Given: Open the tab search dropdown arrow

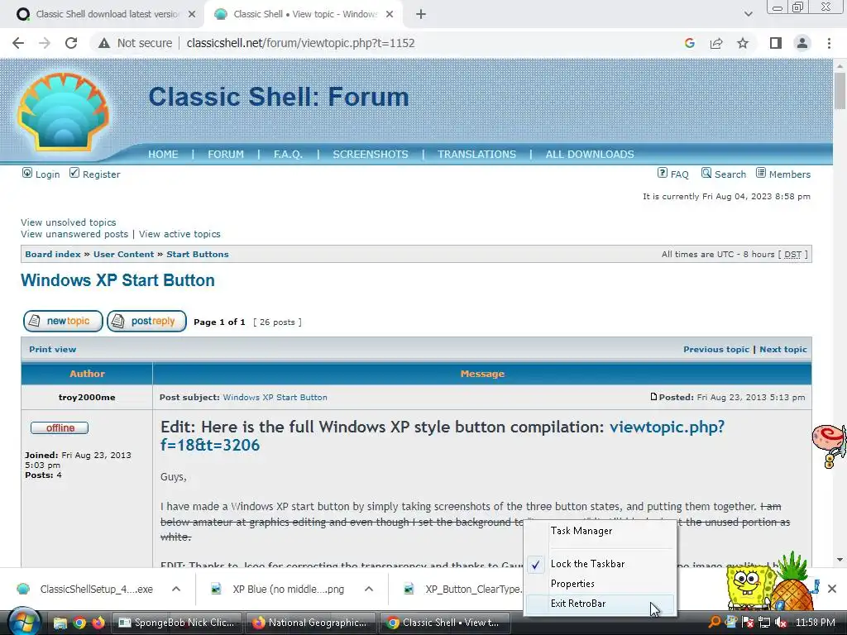Looking at the screenshot, I should pos(748,14).
